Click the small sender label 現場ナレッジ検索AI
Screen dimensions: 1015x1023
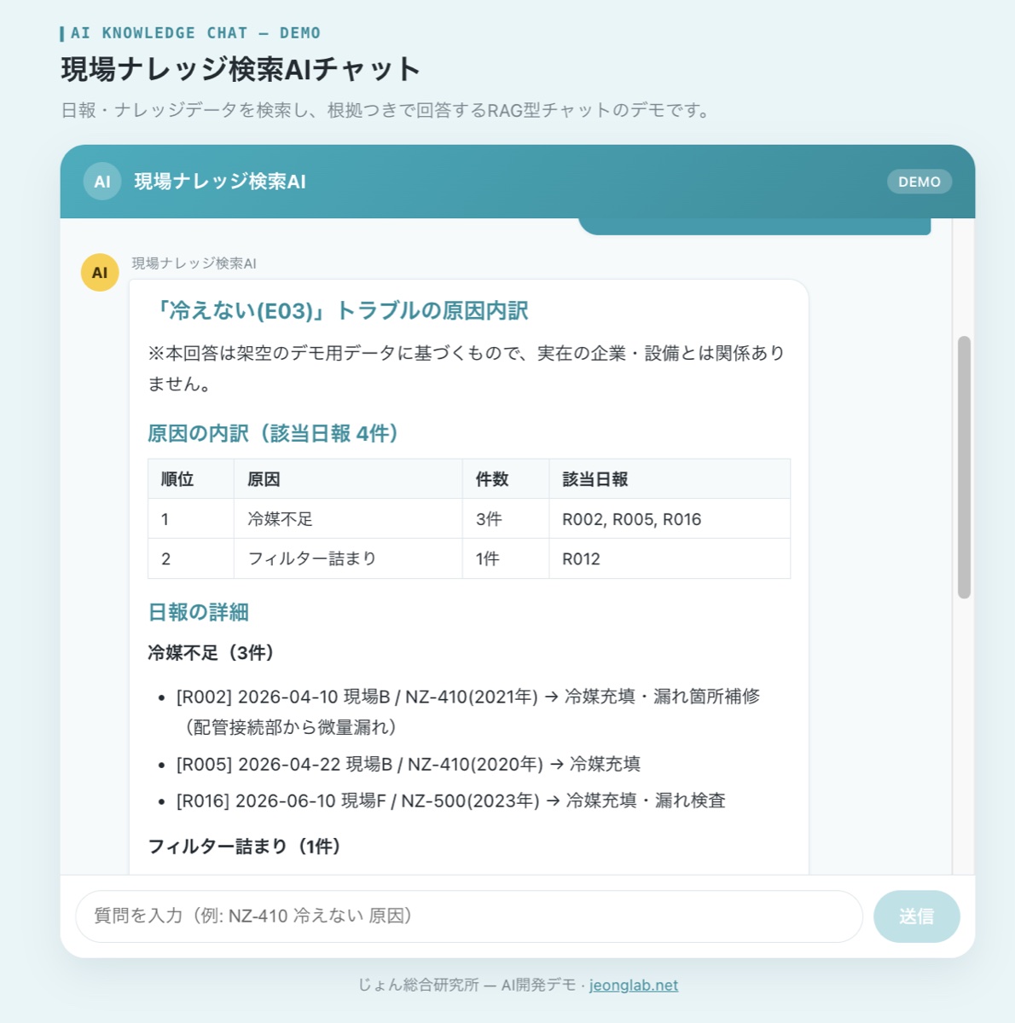(x=194, y=263)
